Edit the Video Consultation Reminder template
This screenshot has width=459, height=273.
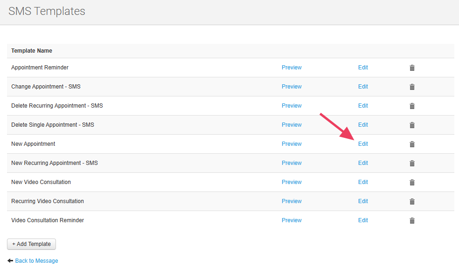(363, 220)
